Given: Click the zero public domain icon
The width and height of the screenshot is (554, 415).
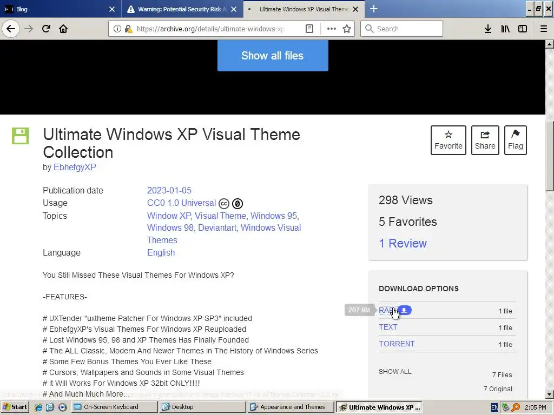Looking at the screenshot, I should pyautogui.click(x=238, y=204).
